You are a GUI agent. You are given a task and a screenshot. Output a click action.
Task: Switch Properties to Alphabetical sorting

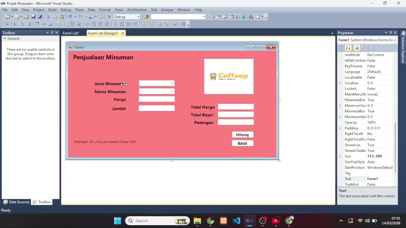[x=348, y=47]
